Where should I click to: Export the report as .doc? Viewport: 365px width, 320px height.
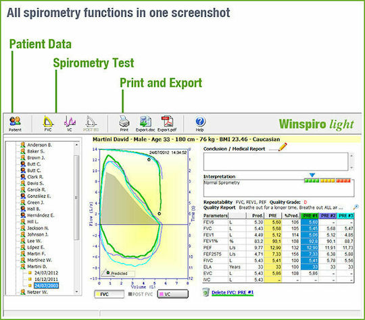click(x=145, y=124)
